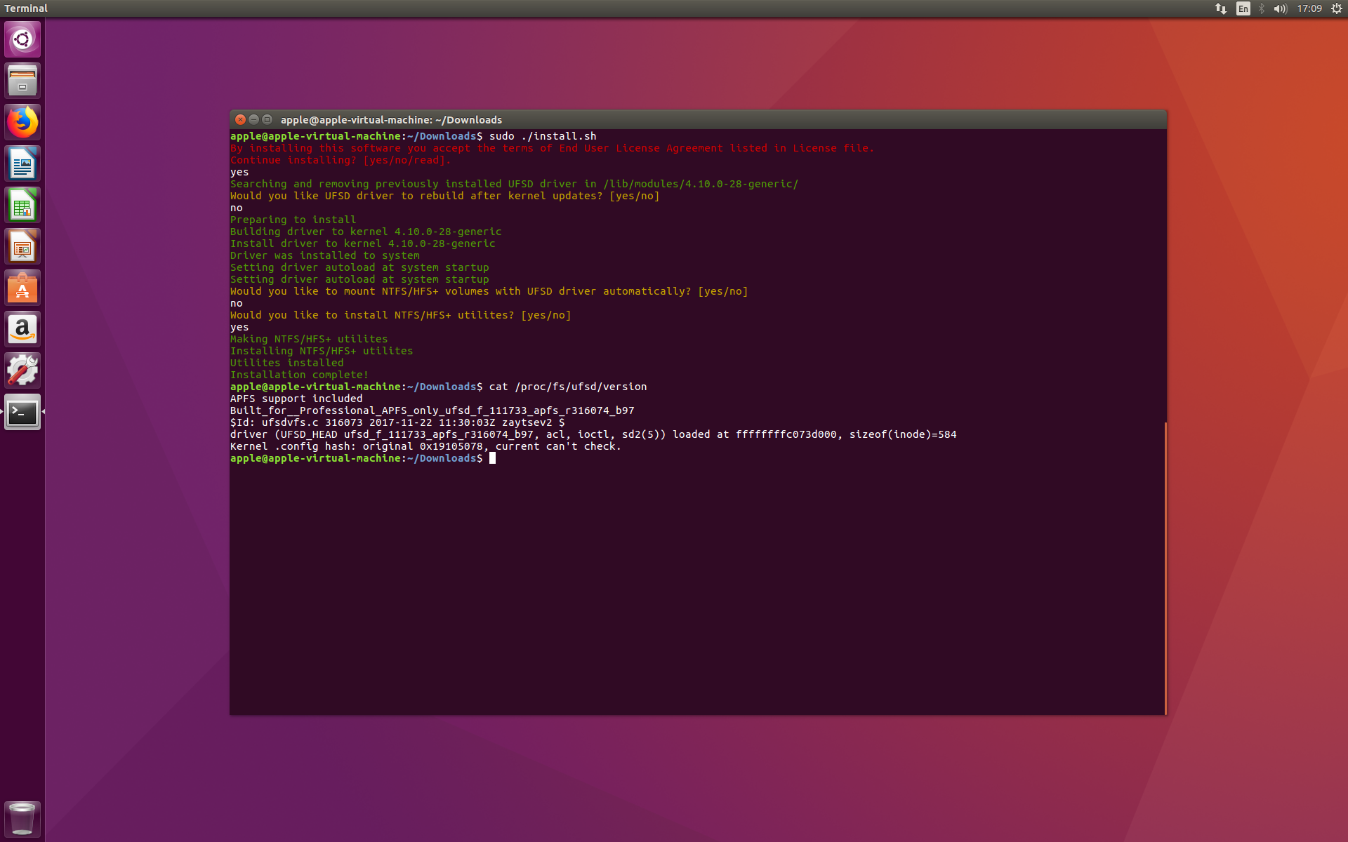
Task: Open the Ubuntu Dash search launcher
Action: [22, 39]
